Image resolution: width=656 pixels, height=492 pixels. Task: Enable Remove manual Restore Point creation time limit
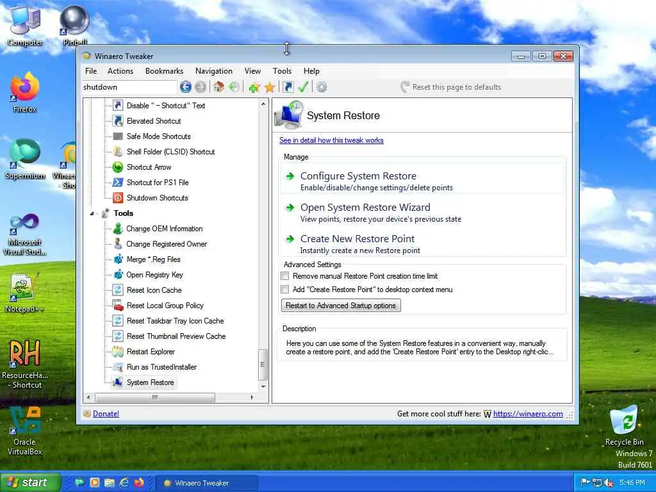[285, 276]
